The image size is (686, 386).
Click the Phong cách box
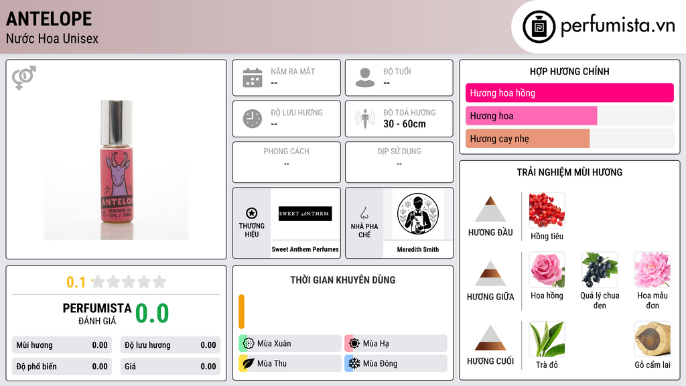click(x=287, y=162)
